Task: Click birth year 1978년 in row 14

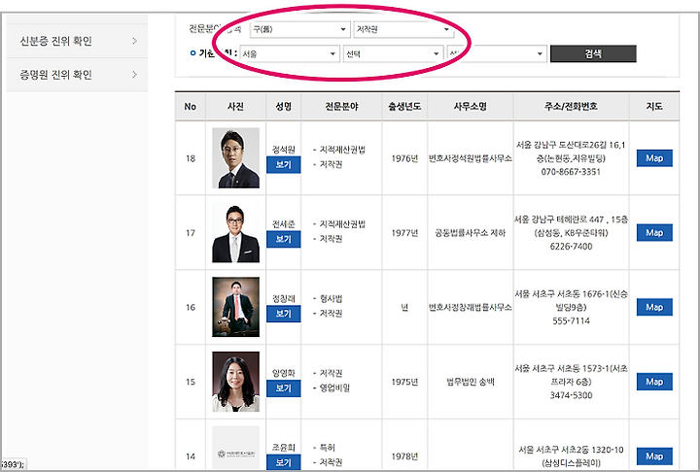Action: (x=404, y=456)
